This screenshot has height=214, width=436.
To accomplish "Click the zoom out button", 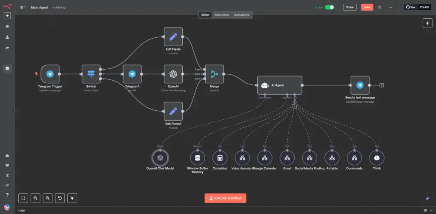I will pyautogui.click(x=48, y=198).
